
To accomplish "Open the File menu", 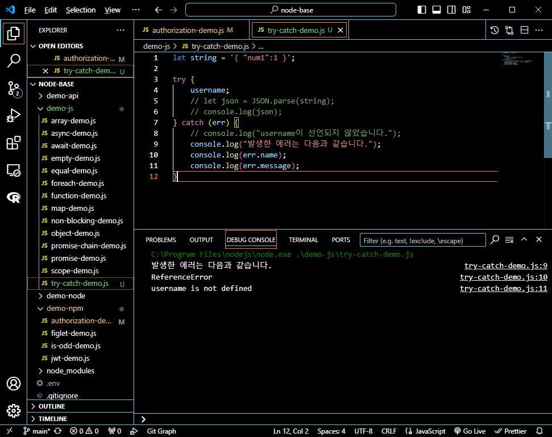I will pyautogui.click(x=30, y=10).
